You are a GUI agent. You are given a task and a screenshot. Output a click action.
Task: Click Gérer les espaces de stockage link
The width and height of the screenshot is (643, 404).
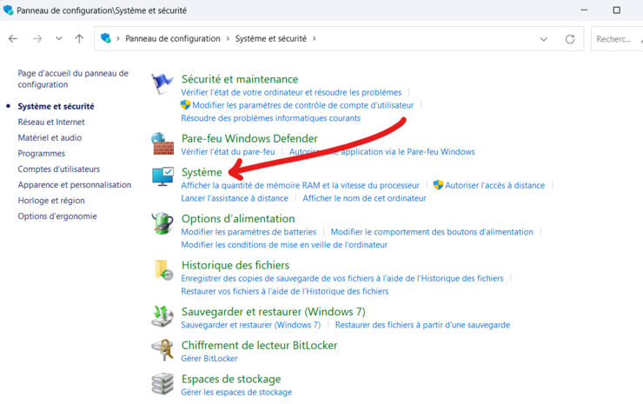(x=236, y=392)
